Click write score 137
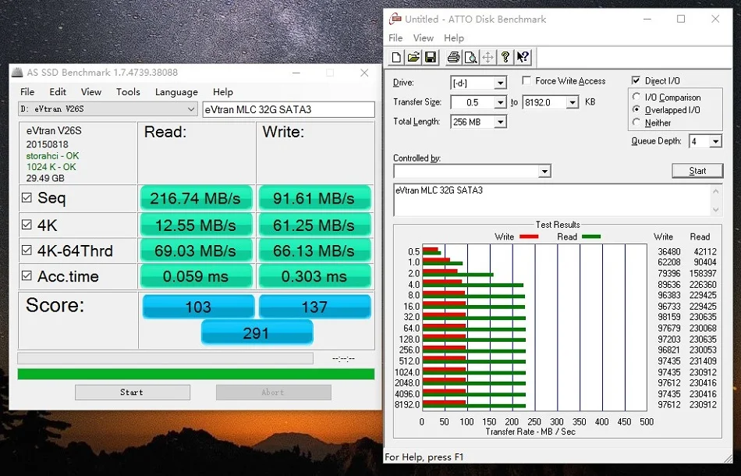 click(x=315, y=307)
